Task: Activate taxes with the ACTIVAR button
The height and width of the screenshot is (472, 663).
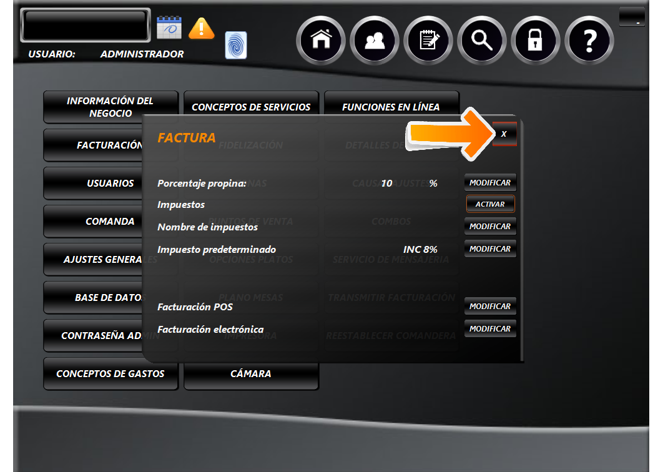Action: pos(490,204)
